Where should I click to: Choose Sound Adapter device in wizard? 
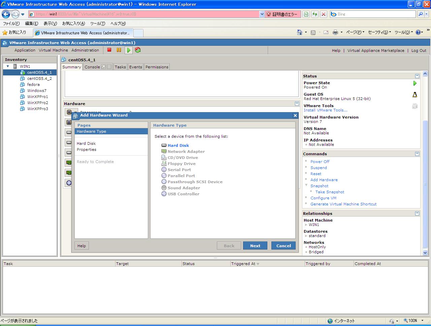(x=184, y=188)
